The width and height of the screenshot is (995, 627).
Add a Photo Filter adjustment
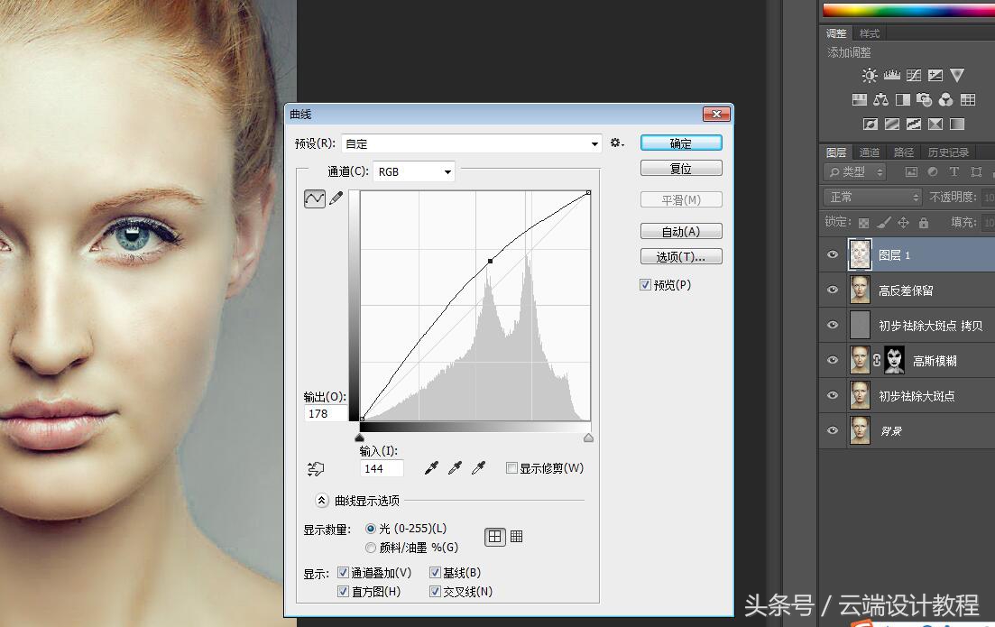(924, 99)
